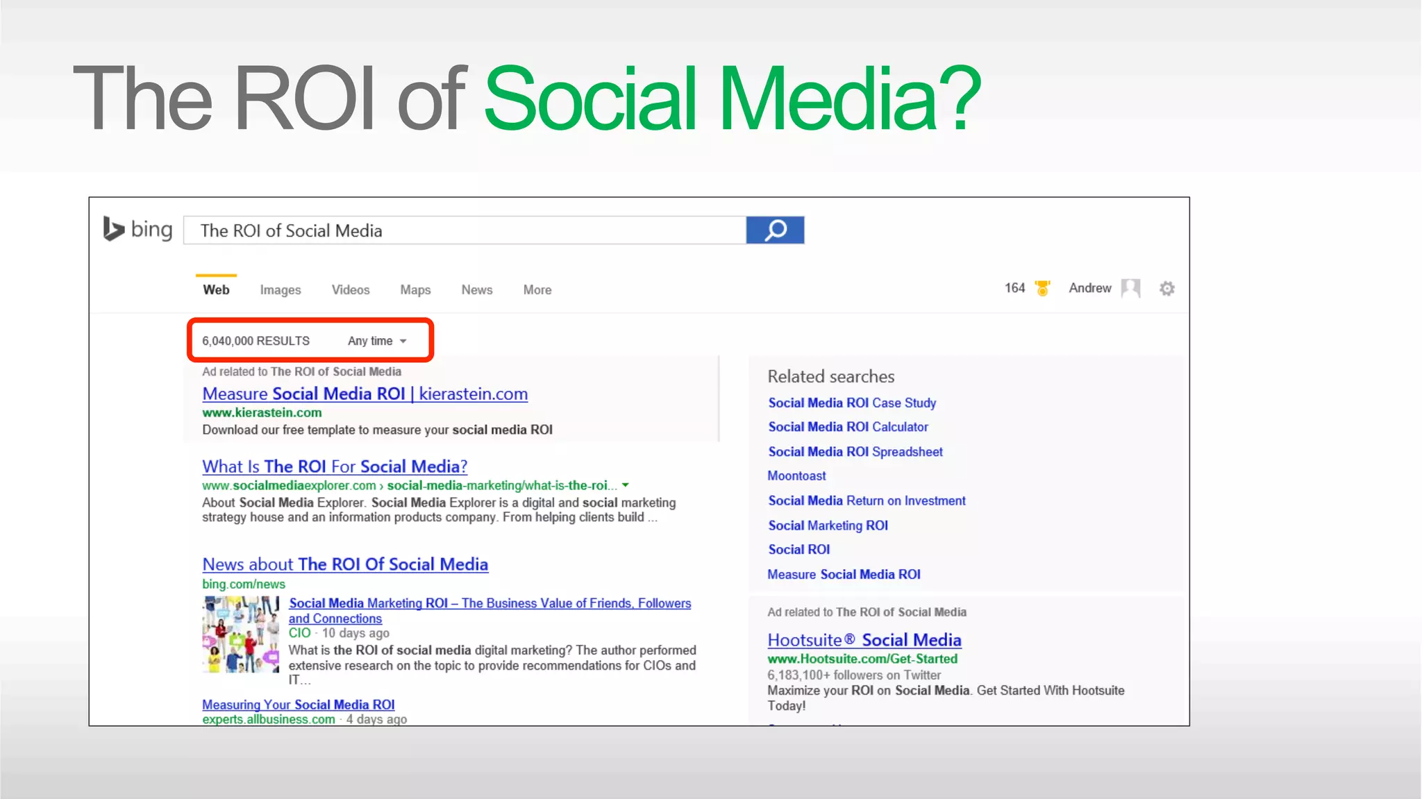Open the Any time filter dropdown
The width and height of the screenshot is (1422, 799).
(377, 341)
